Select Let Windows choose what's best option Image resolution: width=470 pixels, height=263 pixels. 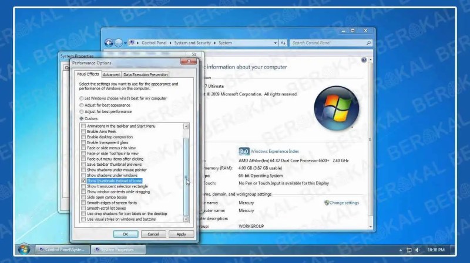(81, 98)
